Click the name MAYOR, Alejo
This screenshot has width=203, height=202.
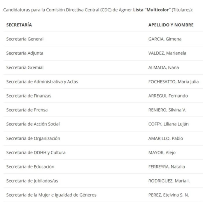(x=162, y=153)
